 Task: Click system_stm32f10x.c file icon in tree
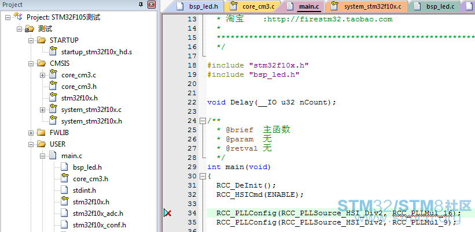coord(53,109)
